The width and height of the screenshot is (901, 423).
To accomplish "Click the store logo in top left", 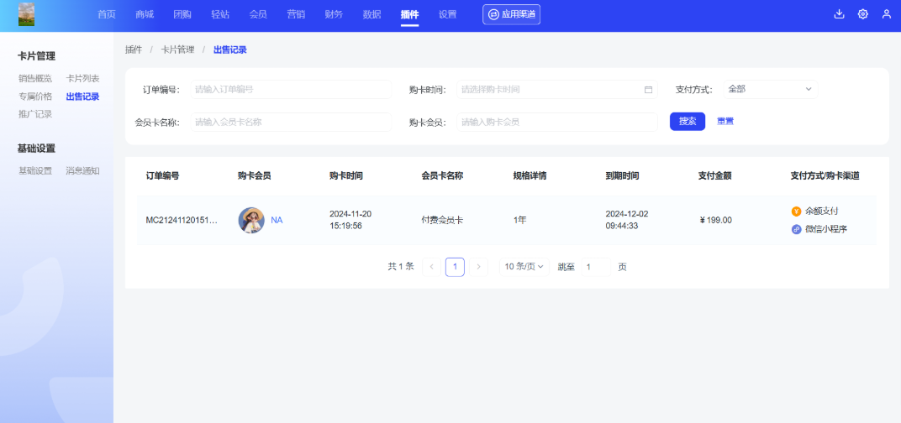I will [26, 14].
